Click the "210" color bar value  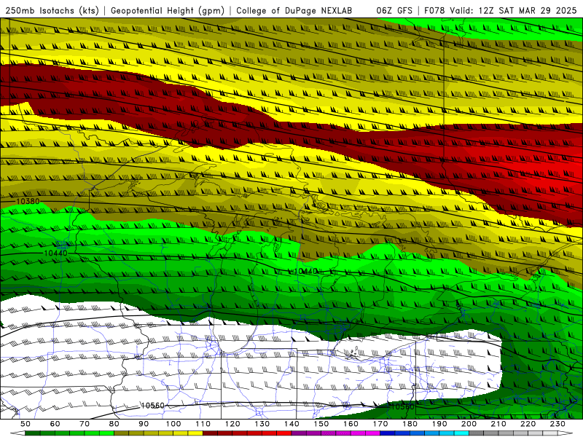pos(498,424)
